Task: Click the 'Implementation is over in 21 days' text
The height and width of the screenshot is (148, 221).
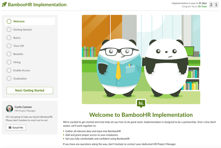Action: point(189,3)
